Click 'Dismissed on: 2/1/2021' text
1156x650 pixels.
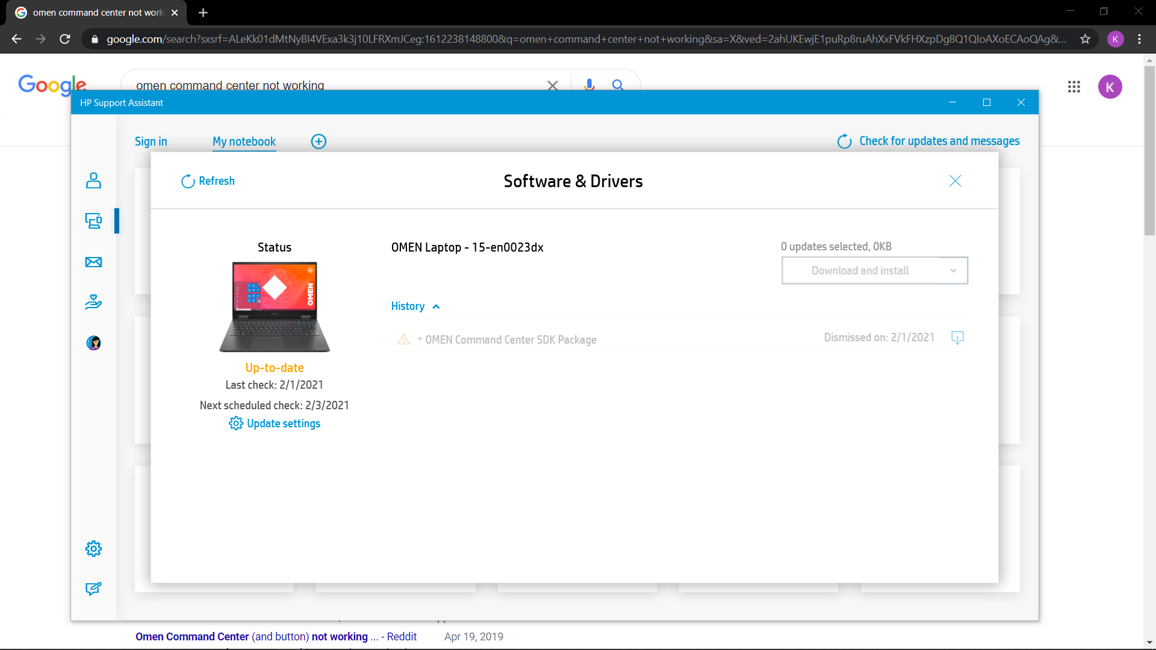pos(879,338)
